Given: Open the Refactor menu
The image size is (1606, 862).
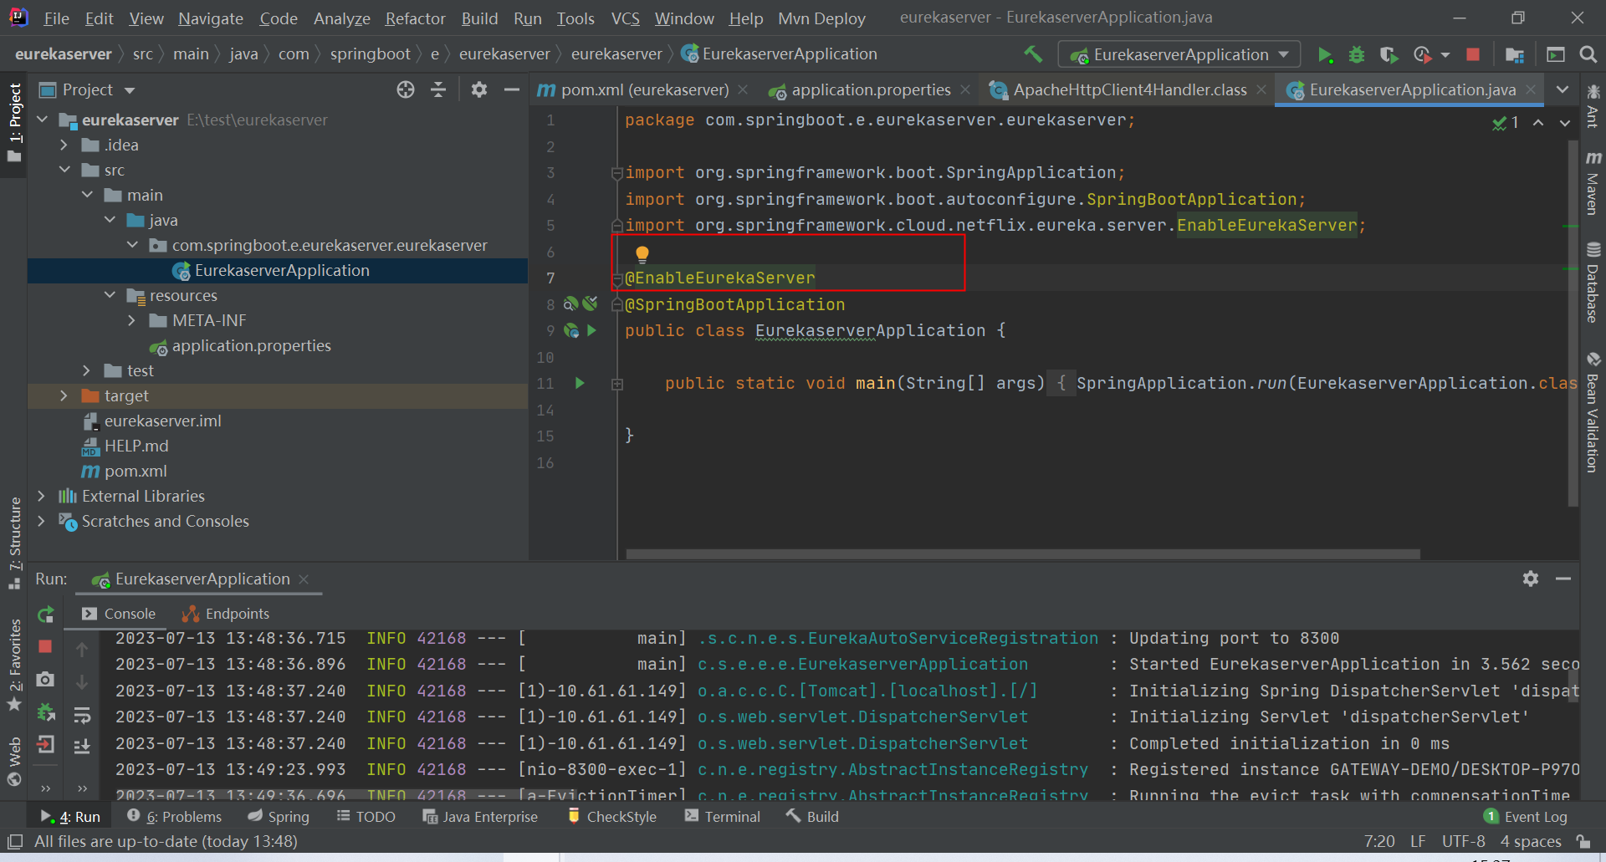Looking at the screenshot, I should point(415,18).
